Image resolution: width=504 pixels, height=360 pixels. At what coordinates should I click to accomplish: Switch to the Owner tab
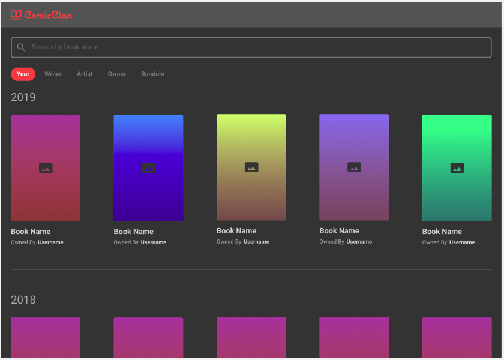[116, 74]
